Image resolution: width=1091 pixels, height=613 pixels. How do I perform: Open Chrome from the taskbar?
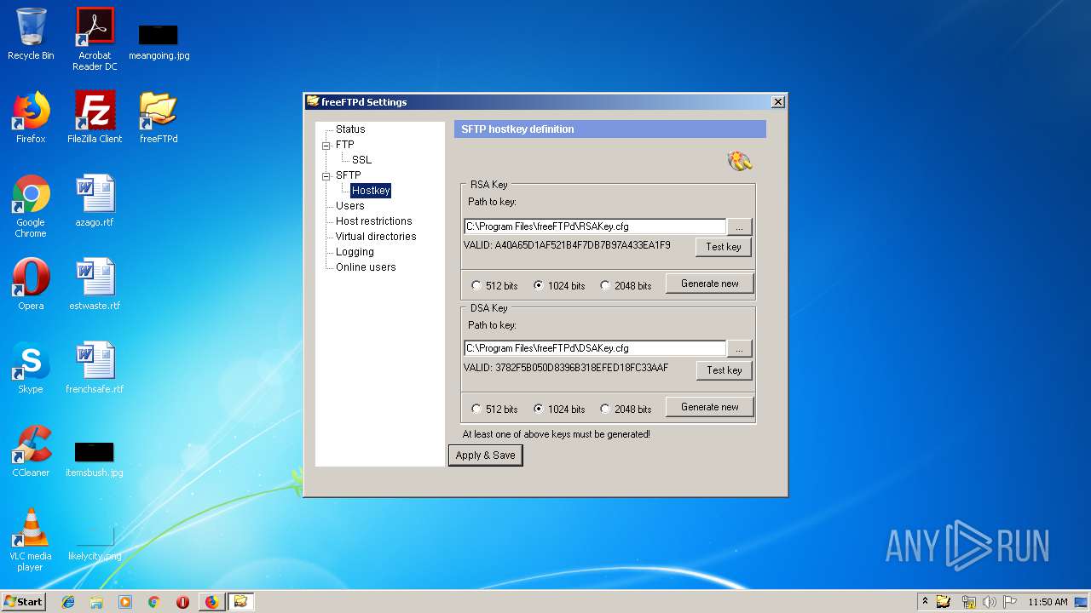(154, 602)
